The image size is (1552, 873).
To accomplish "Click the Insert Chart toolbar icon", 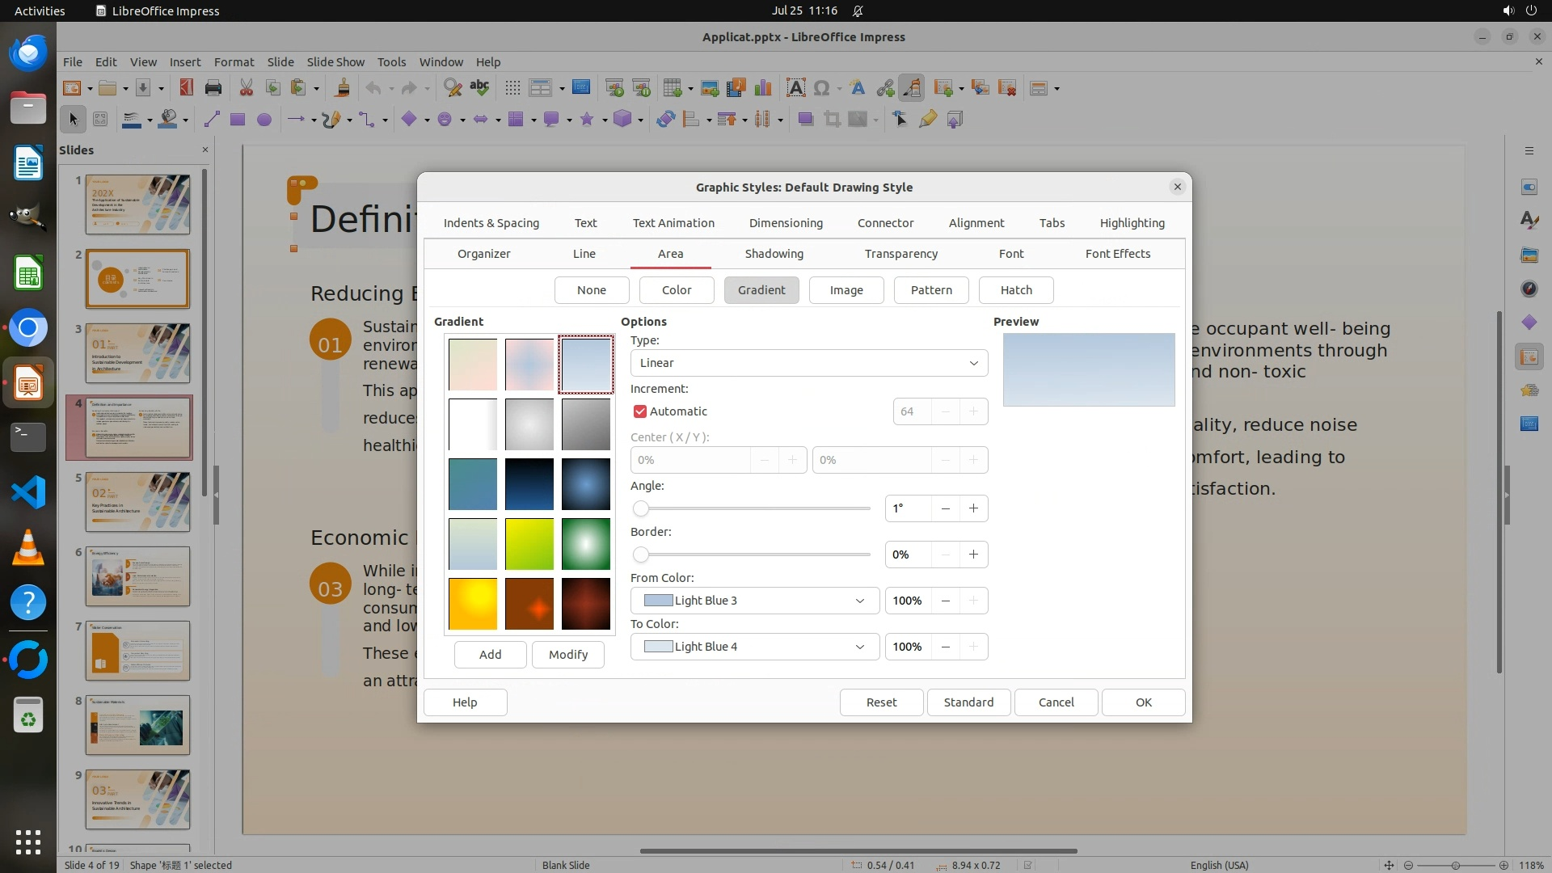I will click(x=762, y=88).
